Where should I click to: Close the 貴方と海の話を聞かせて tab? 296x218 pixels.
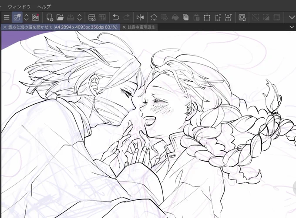pos(5,27)
